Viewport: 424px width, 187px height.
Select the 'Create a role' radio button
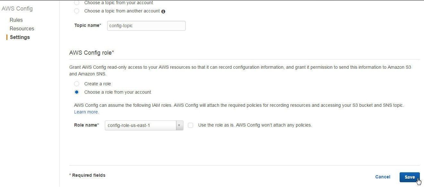pyautogui.click(x=77, y=84)
